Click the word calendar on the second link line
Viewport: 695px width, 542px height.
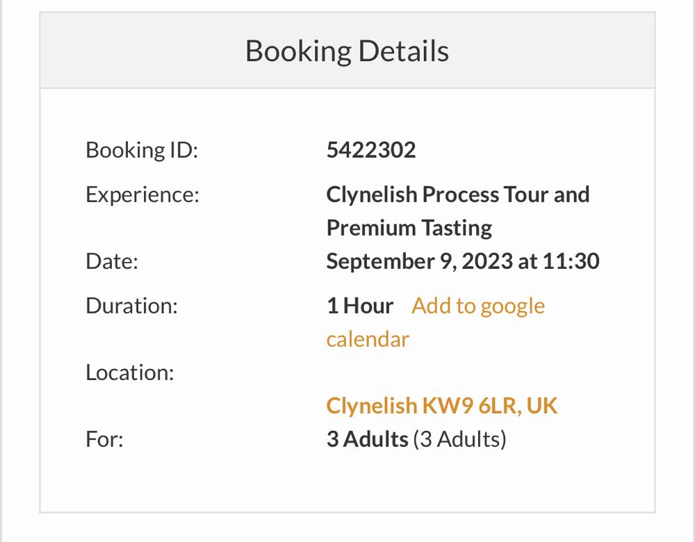368,340
